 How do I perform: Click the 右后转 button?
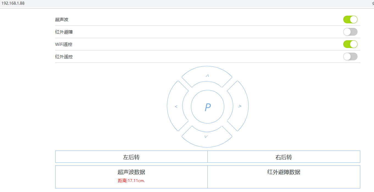pyautogui.click(x=284, y=157)
